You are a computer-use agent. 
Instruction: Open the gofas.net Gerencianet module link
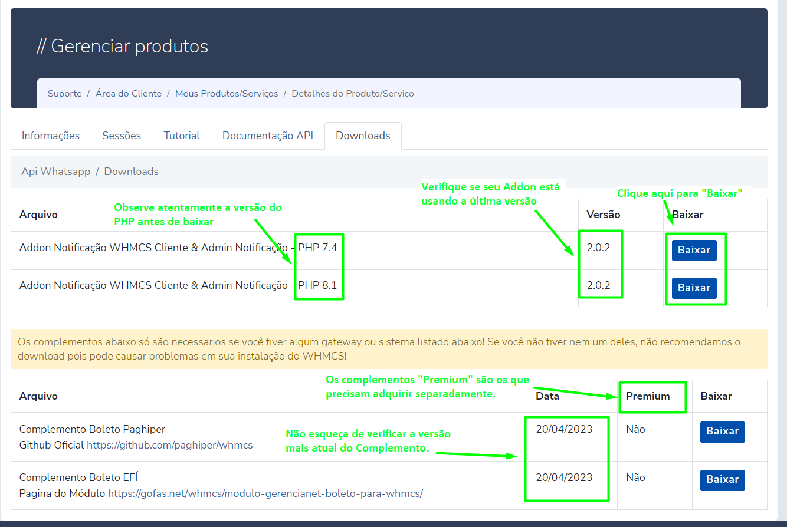(265, 493)
